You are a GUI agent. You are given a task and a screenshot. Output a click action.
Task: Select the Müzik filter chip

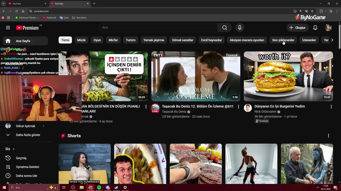pyautogui.click(x=81, y=40)
